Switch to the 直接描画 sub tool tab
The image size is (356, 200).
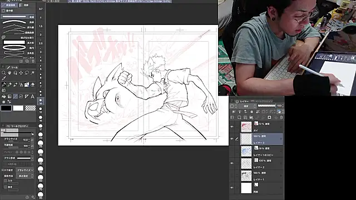point(9,5)
